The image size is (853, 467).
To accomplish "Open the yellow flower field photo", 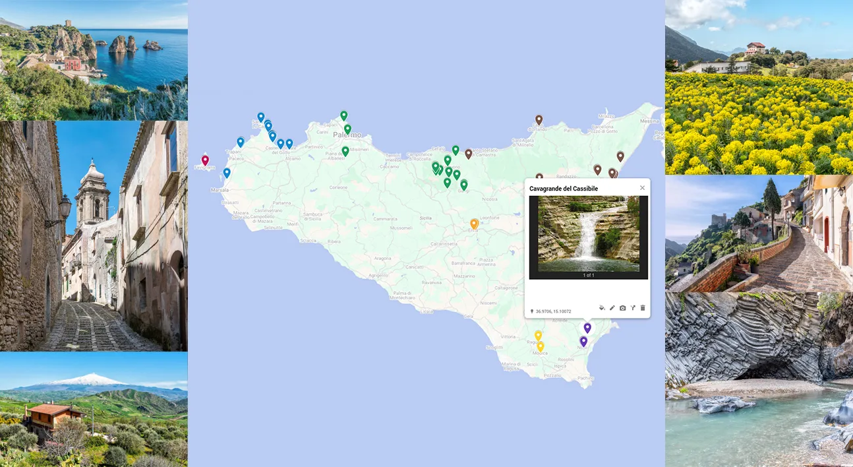I will tap(759, 87).
